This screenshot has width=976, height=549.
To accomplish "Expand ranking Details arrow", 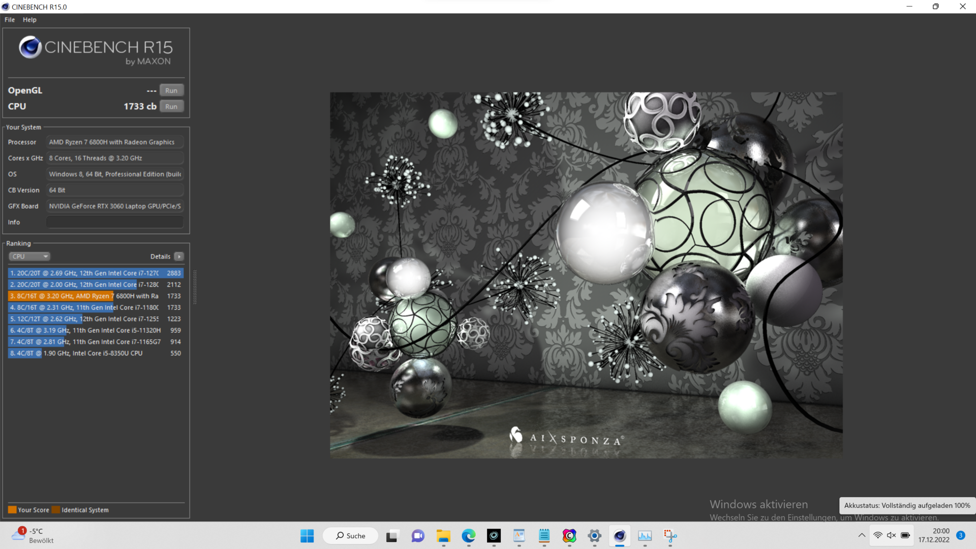I will pyautogui.click(x=179, y=257).
